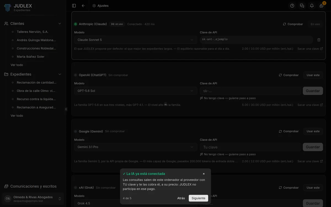Open the inbox icon with badge 1
The width and height of the screenshot is (331, 207).
click(322, 6)
